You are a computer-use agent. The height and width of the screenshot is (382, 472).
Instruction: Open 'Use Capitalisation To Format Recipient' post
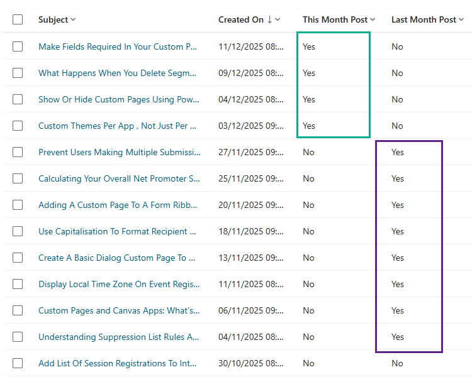pyautogui.click(x=117, y=231)
